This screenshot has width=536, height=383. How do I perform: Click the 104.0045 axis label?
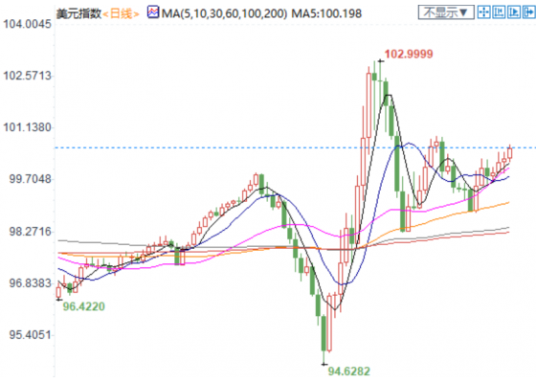(27, 24)
